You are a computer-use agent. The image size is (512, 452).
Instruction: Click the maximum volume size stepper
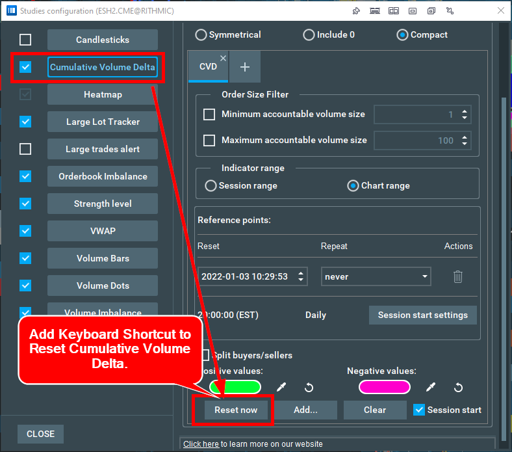click(464, 140)
